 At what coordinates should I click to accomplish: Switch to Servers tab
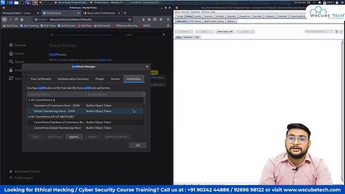tap(115, 79)
